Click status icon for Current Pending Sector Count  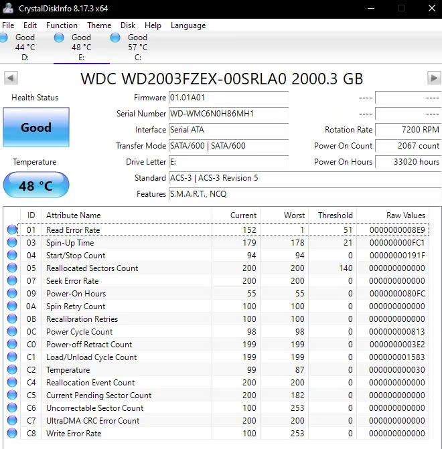(11, 395)
